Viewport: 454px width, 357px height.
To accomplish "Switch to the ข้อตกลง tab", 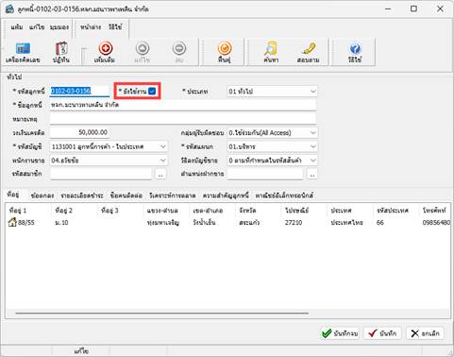I will (x=42, y=195).
